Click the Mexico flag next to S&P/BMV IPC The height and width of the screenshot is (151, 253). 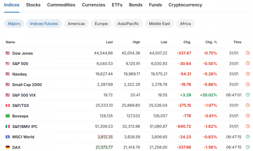point(8,126)
